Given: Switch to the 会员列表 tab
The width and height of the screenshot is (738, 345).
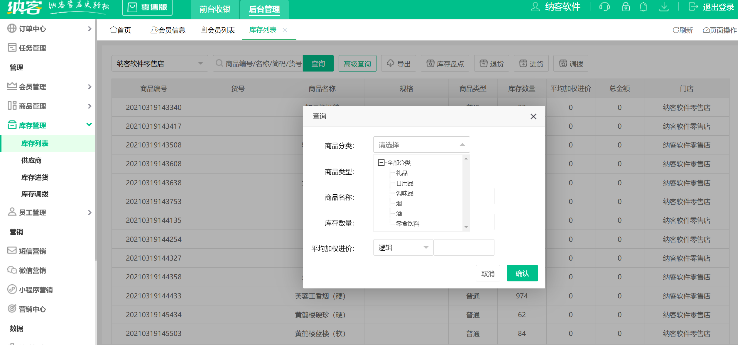Looking at the screenshot, I should tap(218, 30).
